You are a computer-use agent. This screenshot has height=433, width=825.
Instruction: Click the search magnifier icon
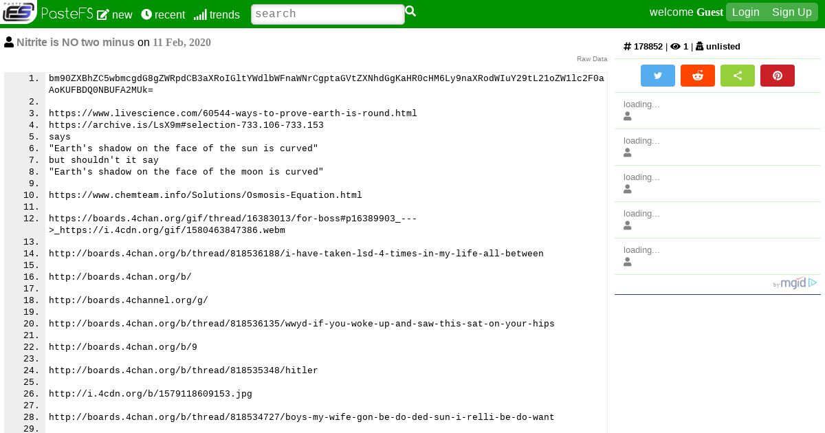point(410,12)
